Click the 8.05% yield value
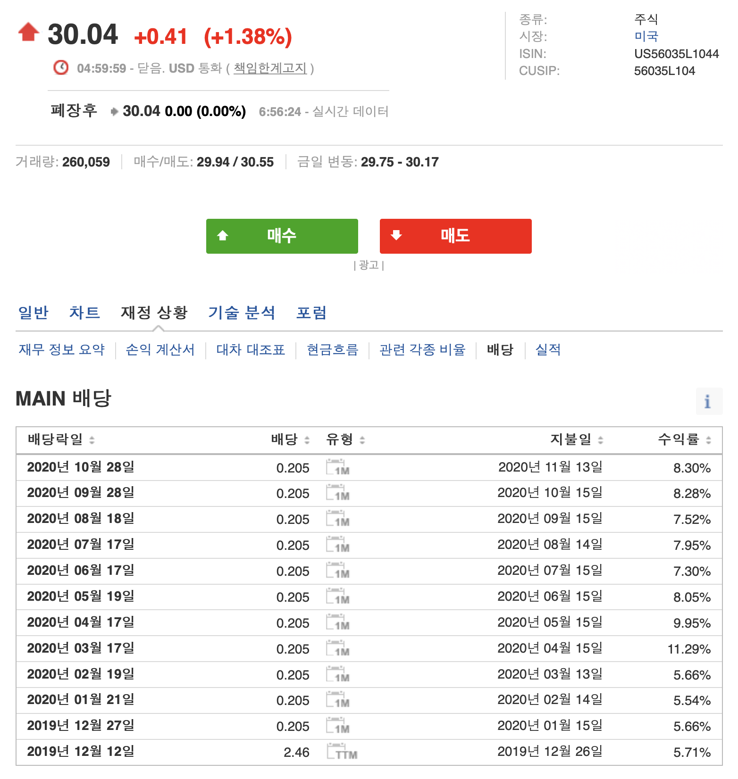The height and width of the screenshot is (779, 738). 692,597
